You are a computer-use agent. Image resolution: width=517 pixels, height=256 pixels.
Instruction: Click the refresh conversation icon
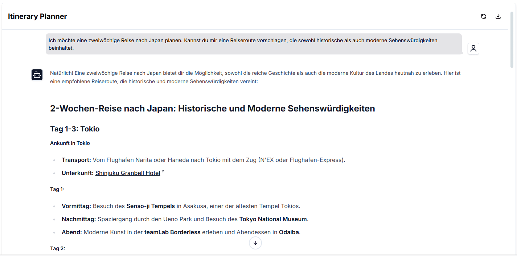point(483,16)
